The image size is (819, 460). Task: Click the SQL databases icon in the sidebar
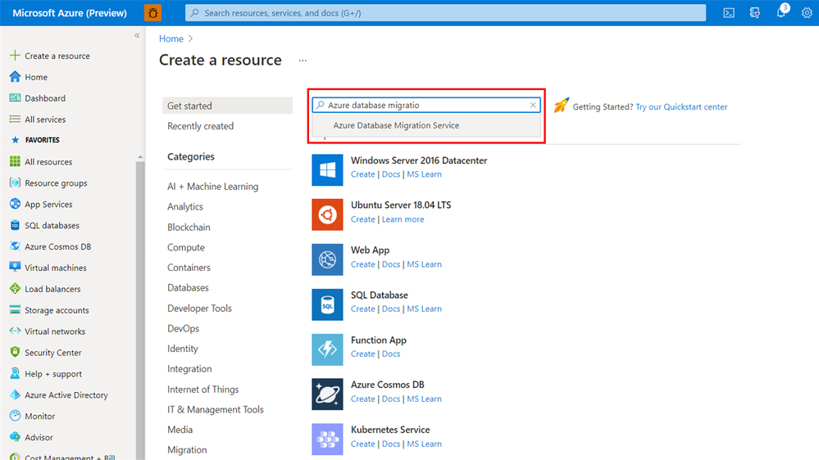[x=15, y=225]
